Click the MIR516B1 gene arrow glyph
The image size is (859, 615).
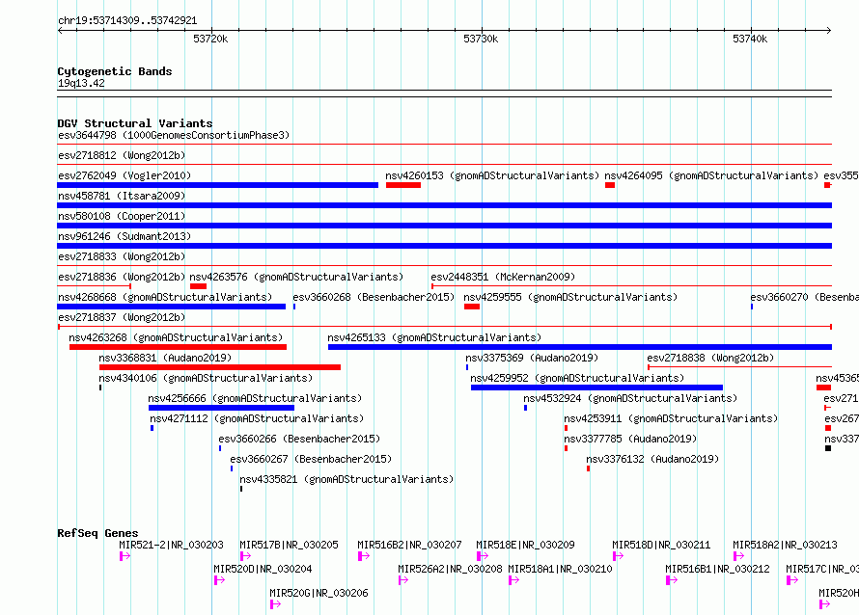tap(672, 580)
